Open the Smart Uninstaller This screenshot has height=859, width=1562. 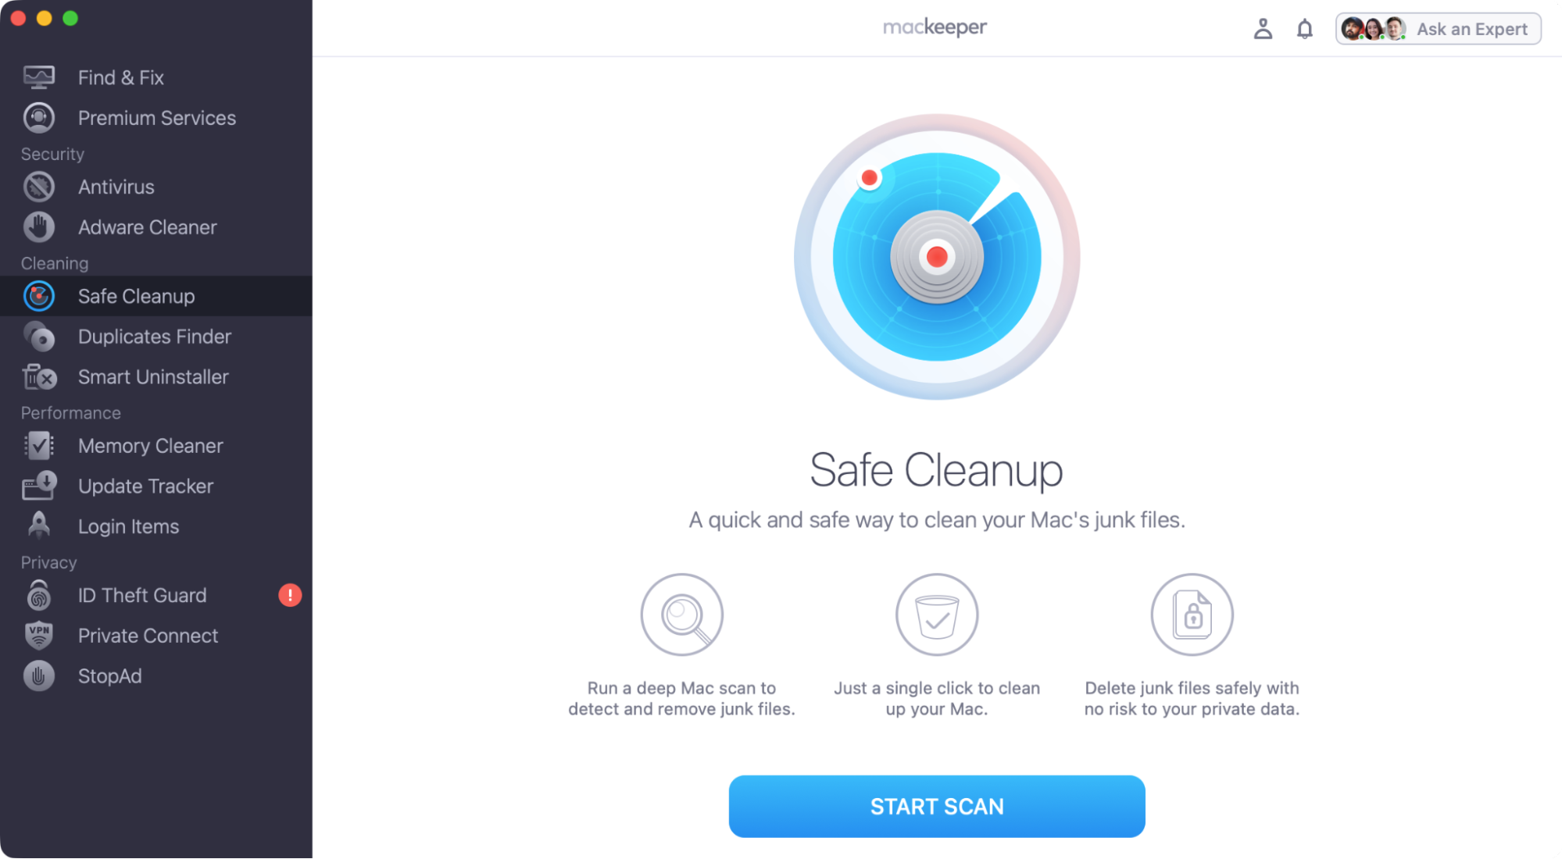tap(152, 377)
